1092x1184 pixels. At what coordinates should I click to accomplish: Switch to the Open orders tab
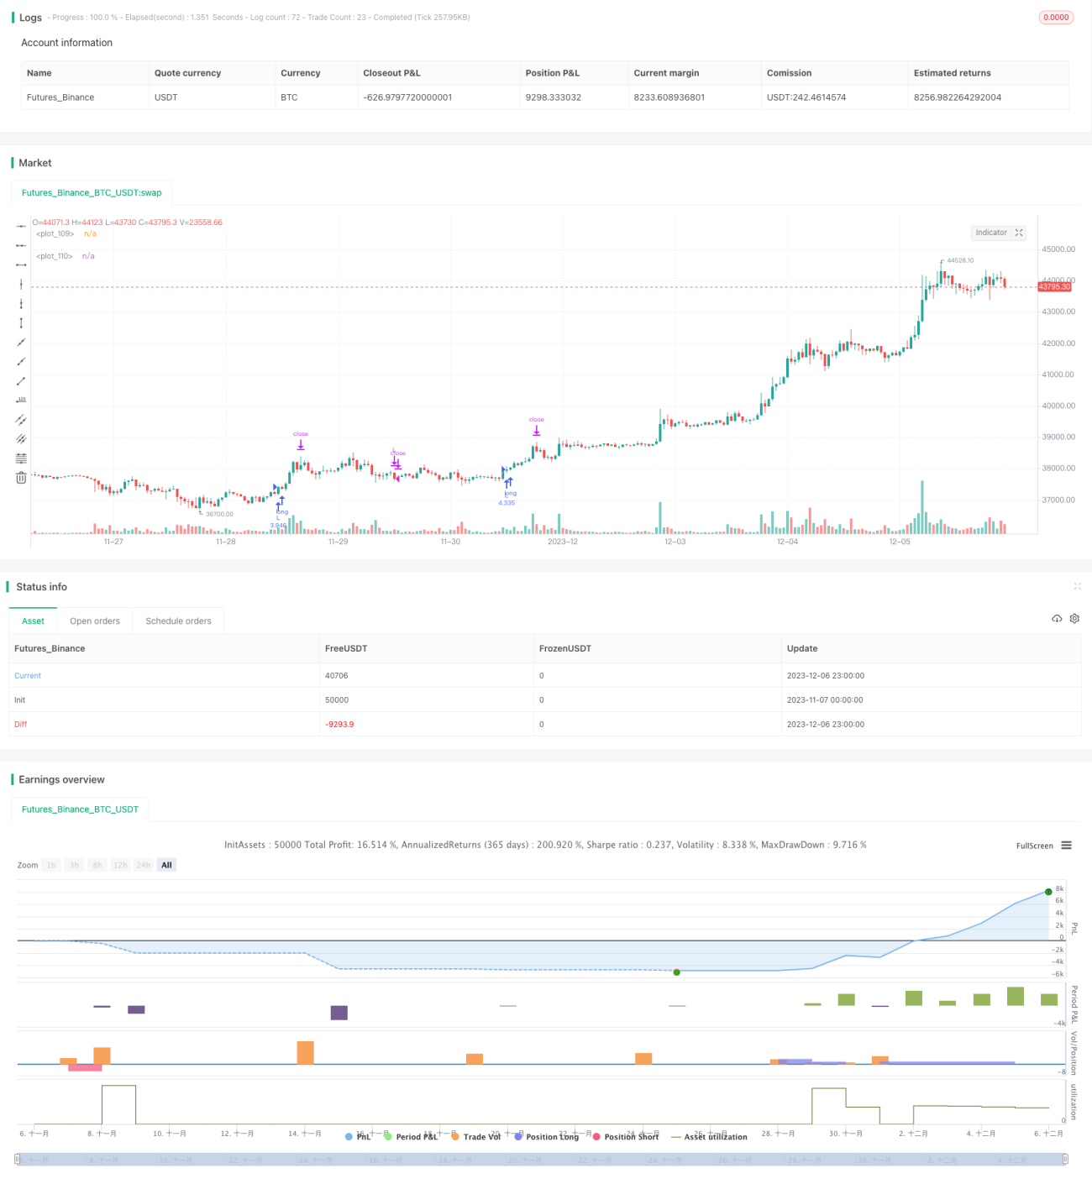(x=95, y=621)
